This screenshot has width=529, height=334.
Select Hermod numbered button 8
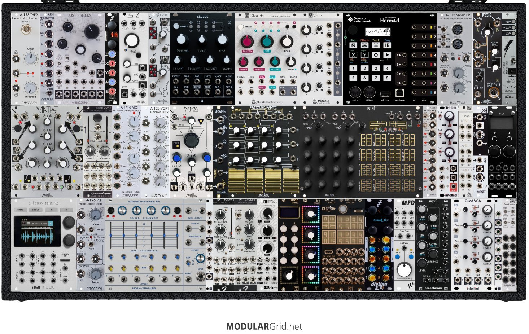pyautogui.click(x=387, y=78)
